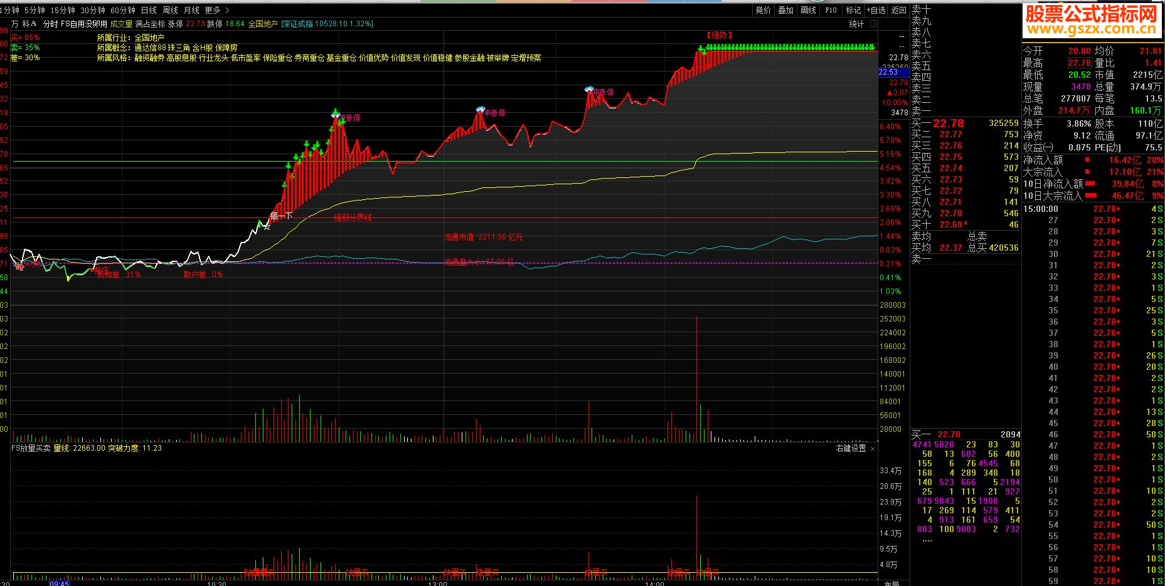
Task: Click the 今开 value 20.80
Action: pos(1080,51)
